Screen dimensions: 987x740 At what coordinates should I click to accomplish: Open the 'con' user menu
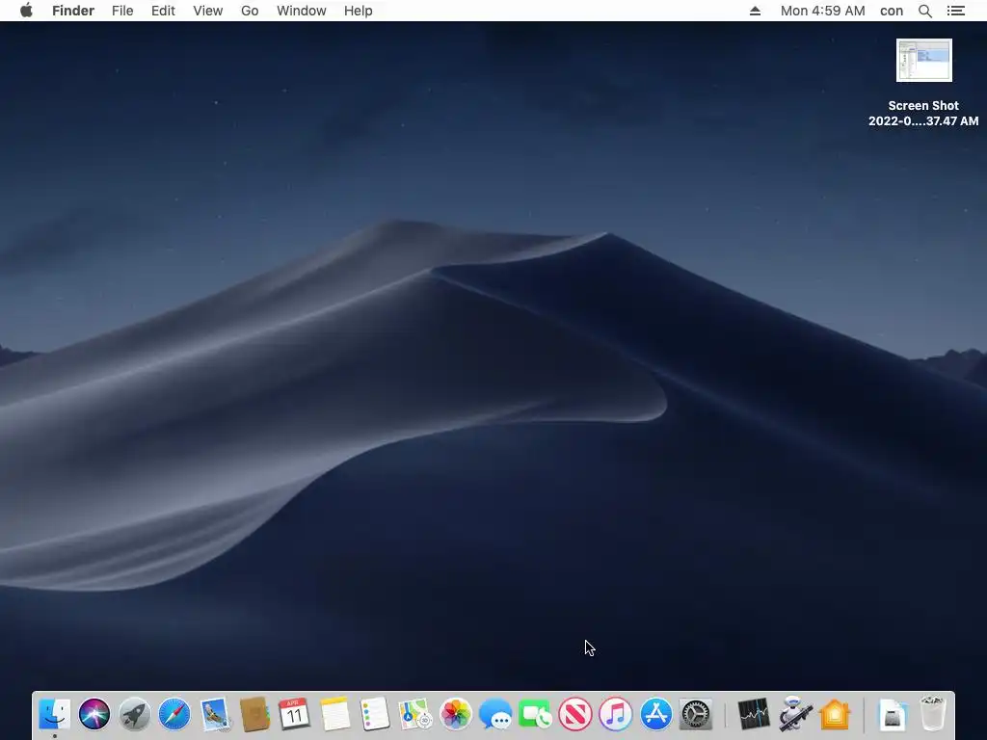point(892,11)
